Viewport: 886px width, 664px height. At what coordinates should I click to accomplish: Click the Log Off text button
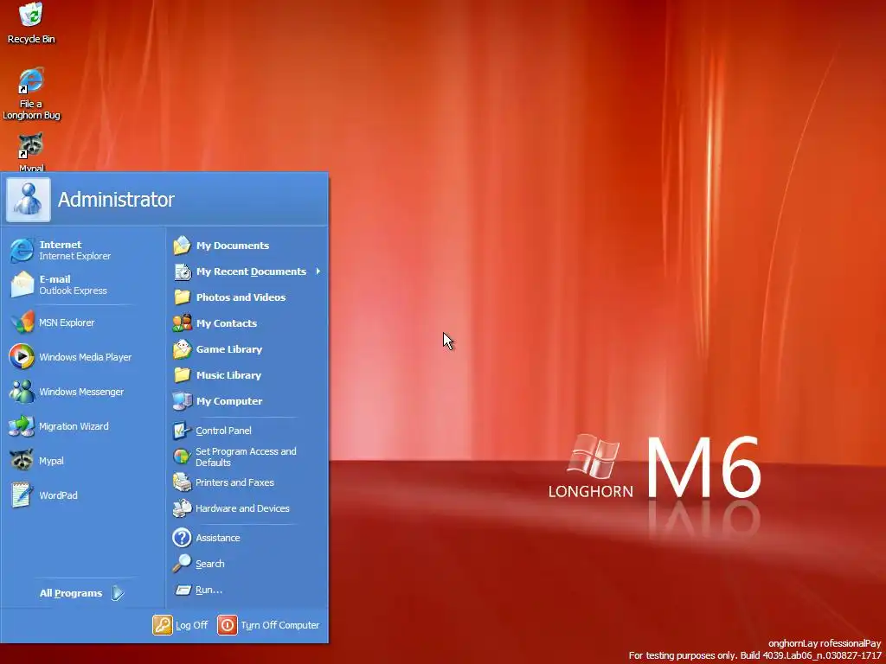pos(191,625)
